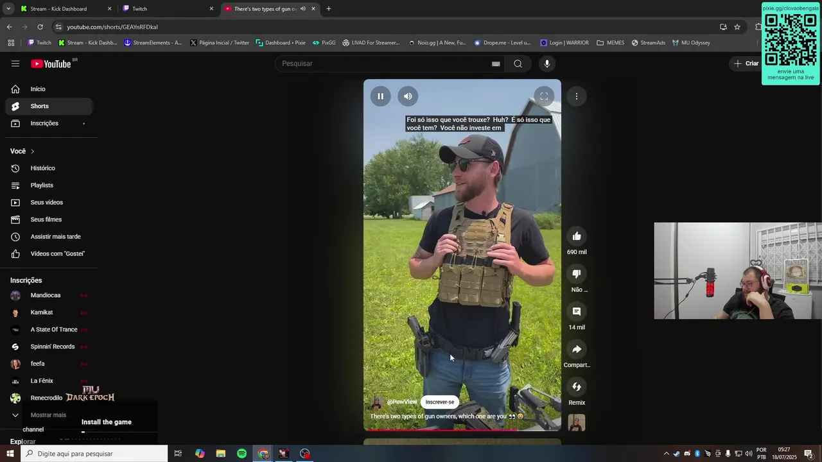
Task: Open Spotify from the taskbar
Action: 241,454
